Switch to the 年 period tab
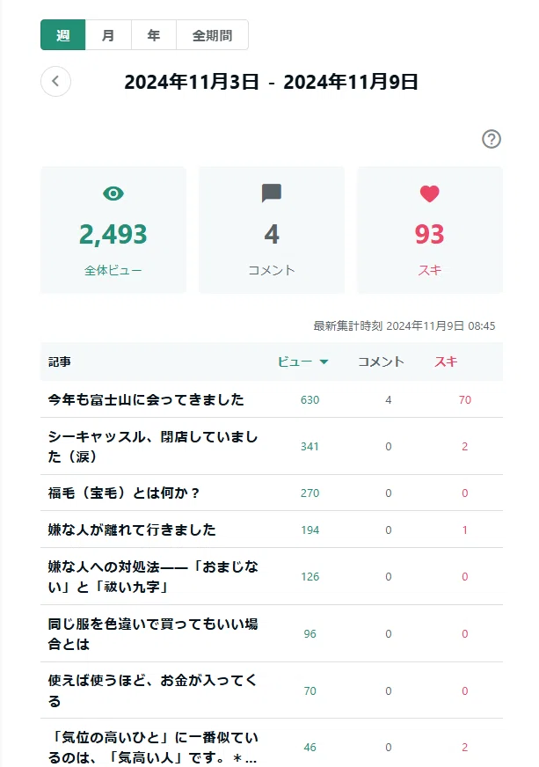This screenshot has width=539, height=767. coord(154,35)
